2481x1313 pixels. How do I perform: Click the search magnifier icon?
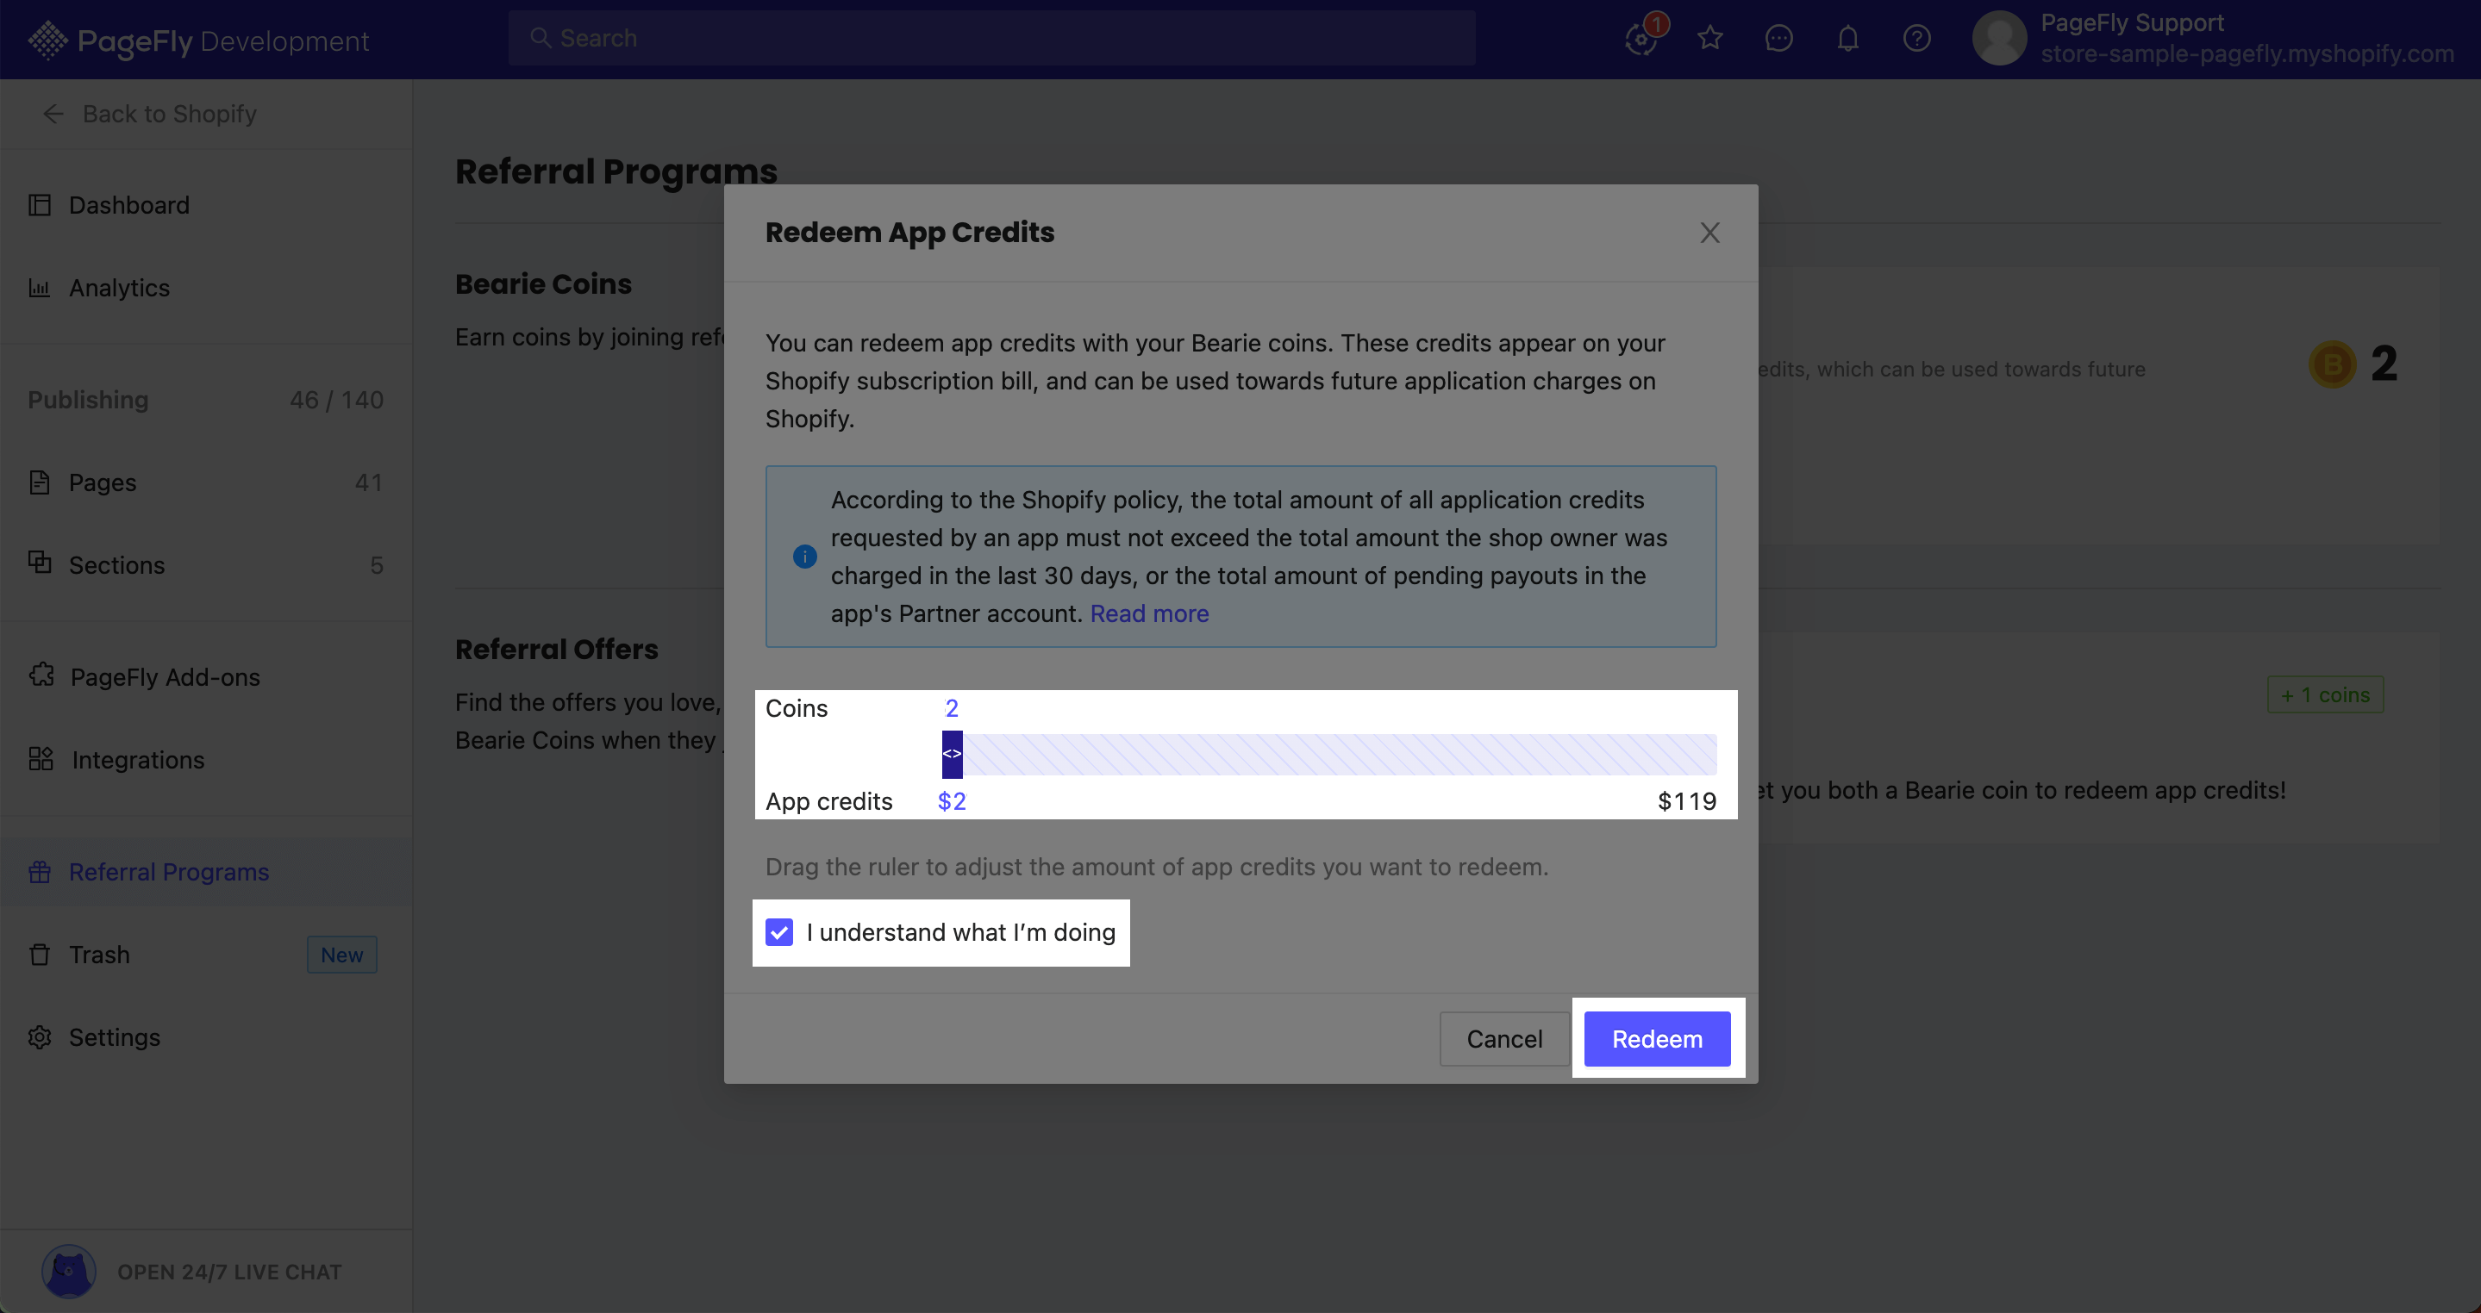(x=541, y=38)
